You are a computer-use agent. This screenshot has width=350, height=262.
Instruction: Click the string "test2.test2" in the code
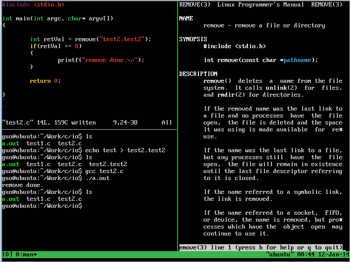tap(122, 39)
